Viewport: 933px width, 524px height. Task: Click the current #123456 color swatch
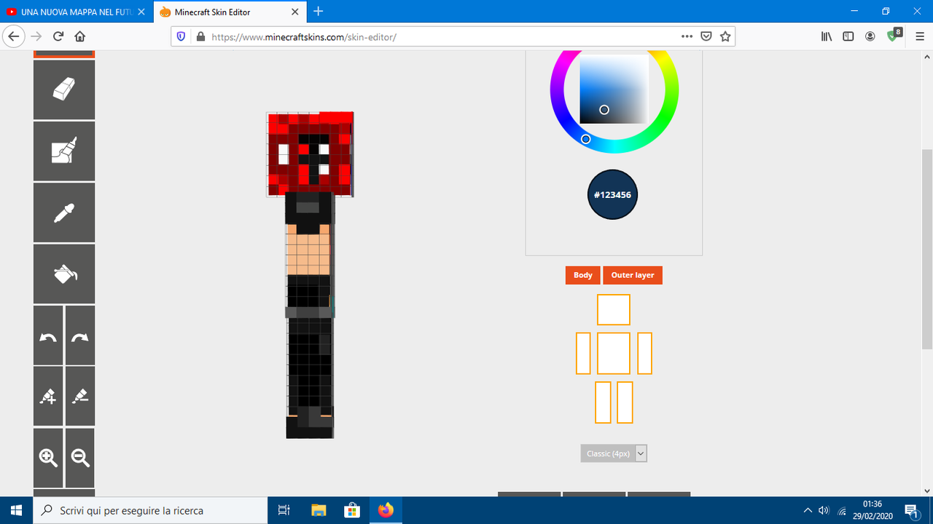coord(612,194)
